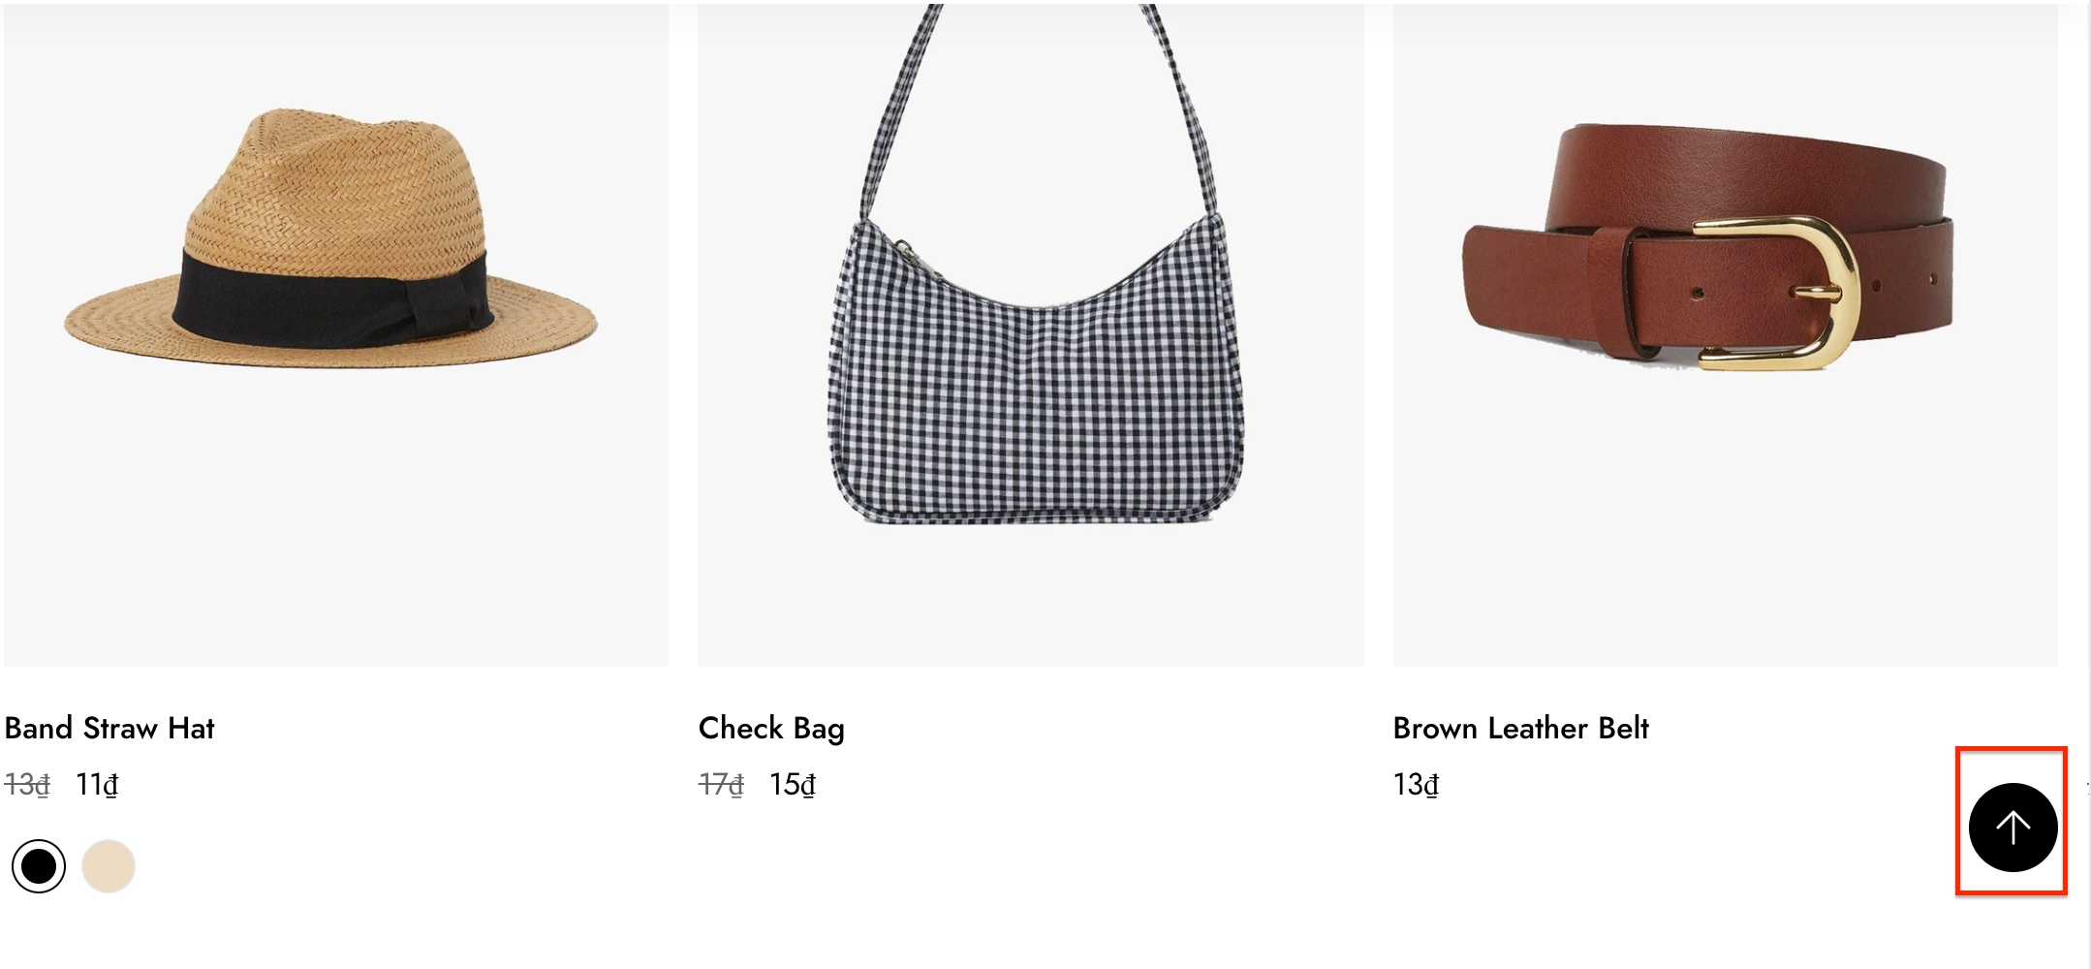Viewport: 2091px width, 969px height.
Task: Click the crossed-out 17đ bag price
Action: 722,784
